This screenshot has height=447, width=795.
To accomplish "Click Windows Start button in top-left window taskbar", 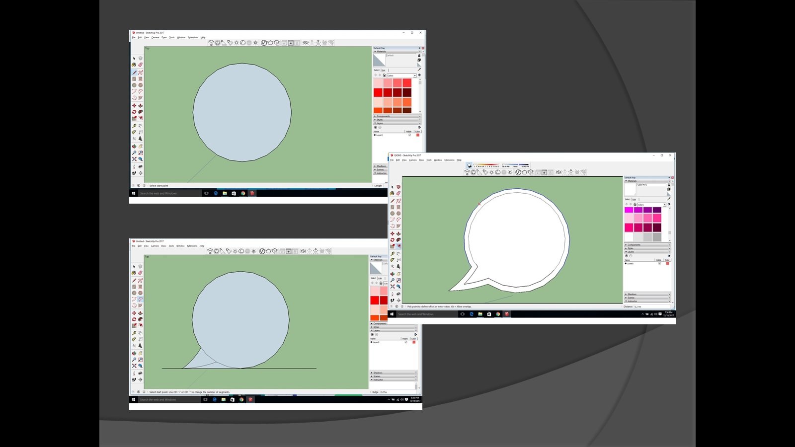I will 134,193.
